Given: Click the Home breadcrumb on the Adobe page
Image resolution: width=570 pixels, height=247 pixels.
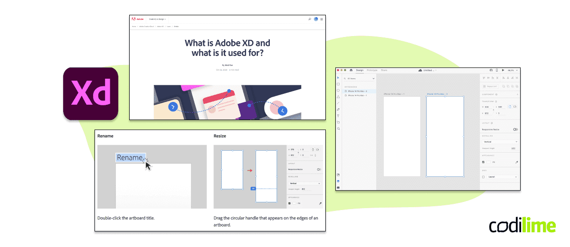Looking at the screenshot, I should pyautogui.click(x=134, y=27).
